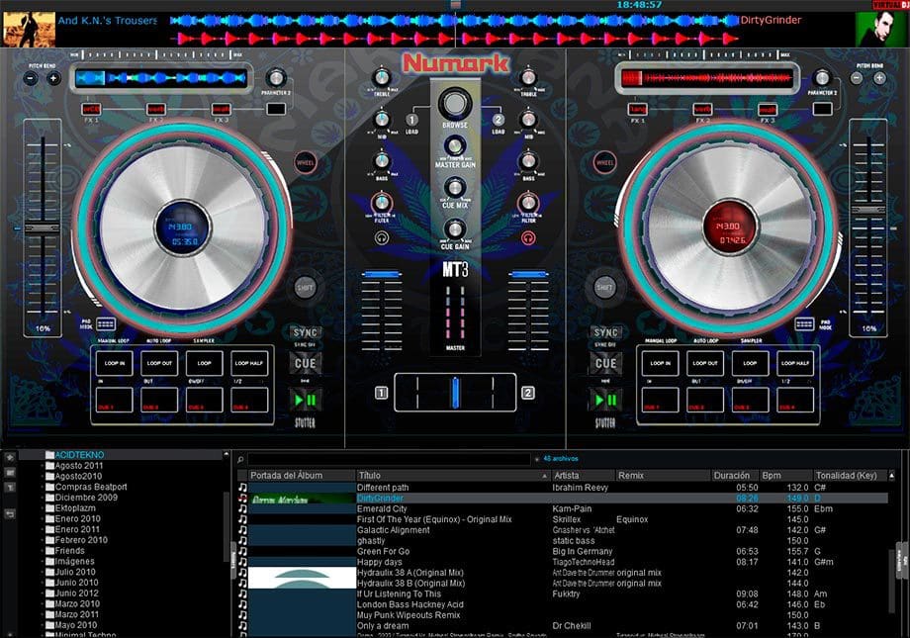Toggle right deck WHEEL button
Viewport: 910px width, 638px height.
604,163
